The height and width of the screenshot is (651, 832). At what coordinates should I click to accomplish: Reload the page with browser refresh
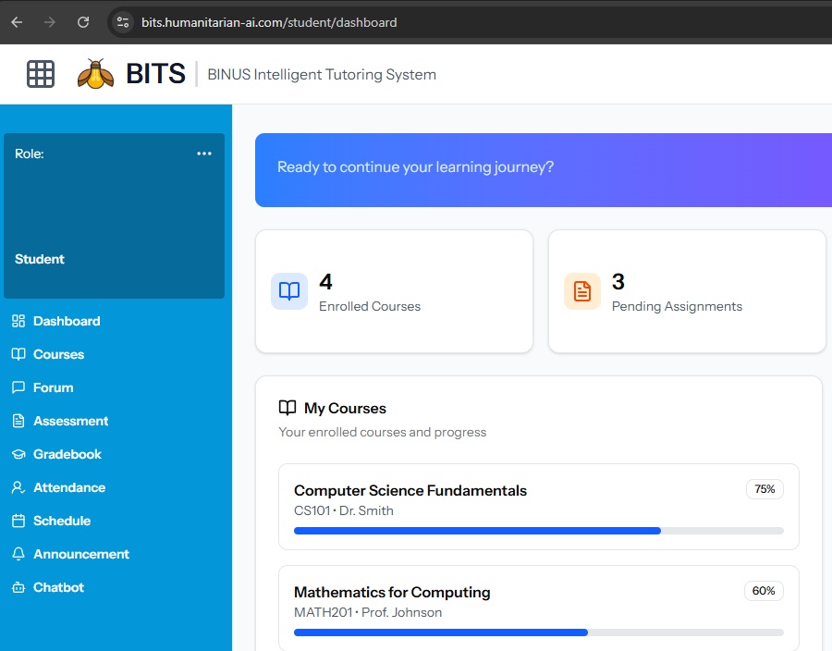[x=83, y=22]
